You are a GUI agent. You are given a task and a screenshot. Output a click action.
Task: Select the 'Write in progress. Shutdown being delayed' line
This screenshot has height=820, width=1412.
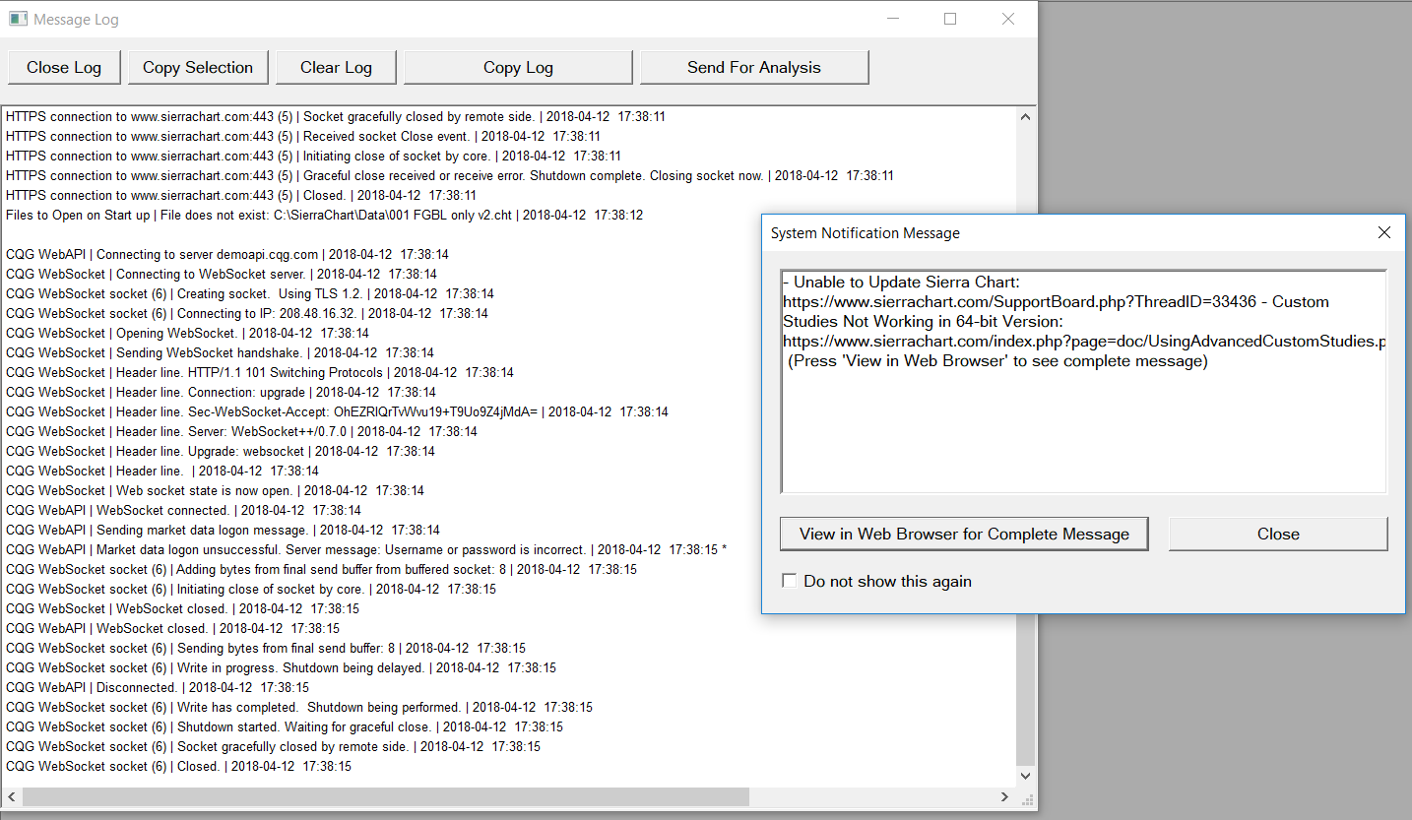[281, 667]
